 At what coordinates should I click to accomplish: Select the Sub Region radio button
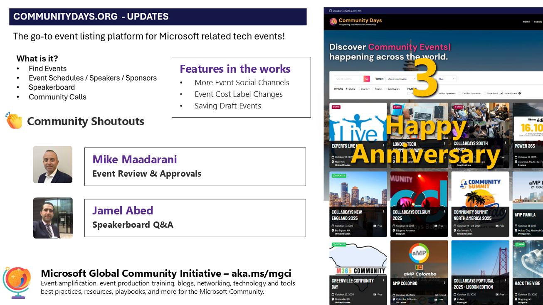[385, 89]
